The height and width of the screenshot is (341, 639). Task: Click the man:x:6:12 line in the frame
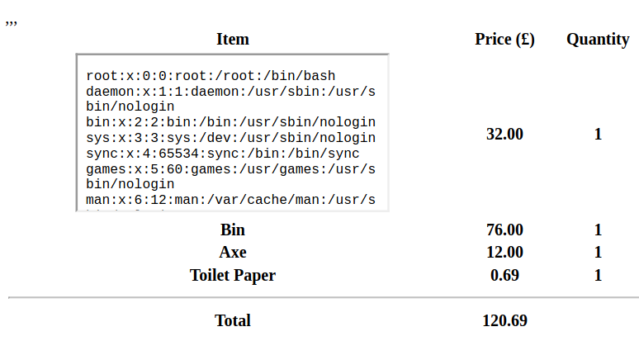[230, 200]
